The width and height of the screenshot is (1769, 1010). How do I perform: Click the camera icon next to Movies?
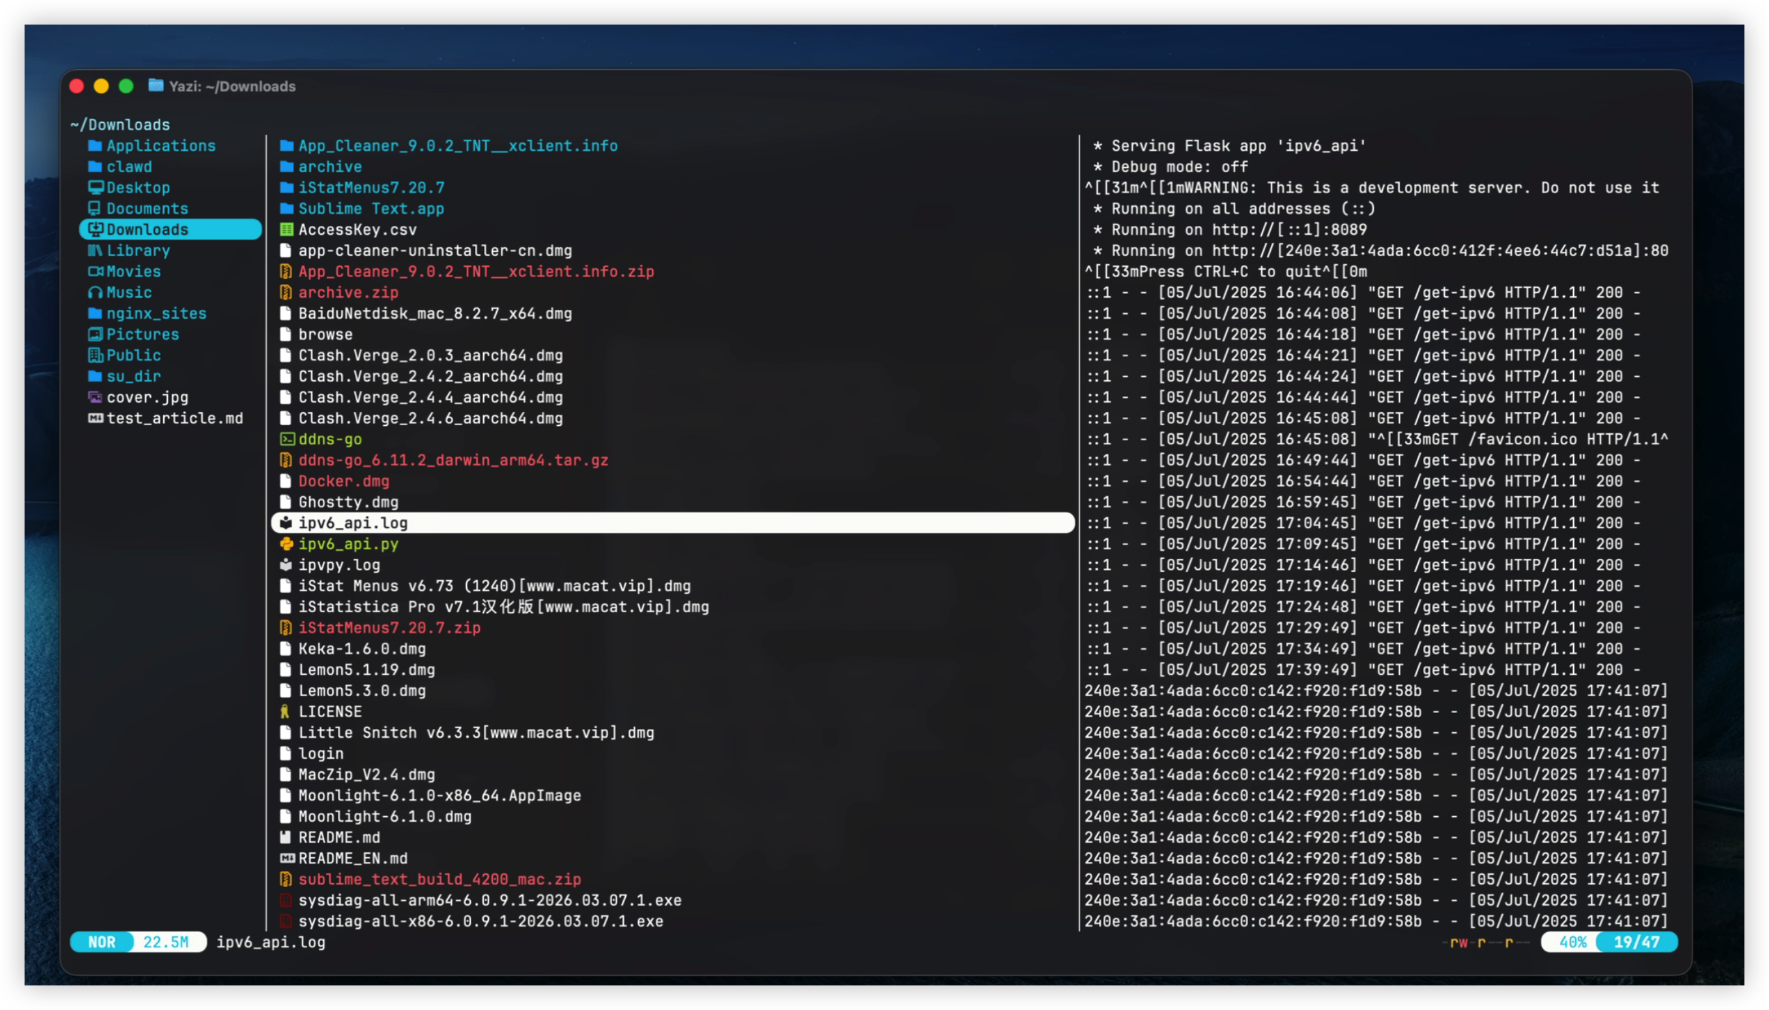click(x=95, y=271)
